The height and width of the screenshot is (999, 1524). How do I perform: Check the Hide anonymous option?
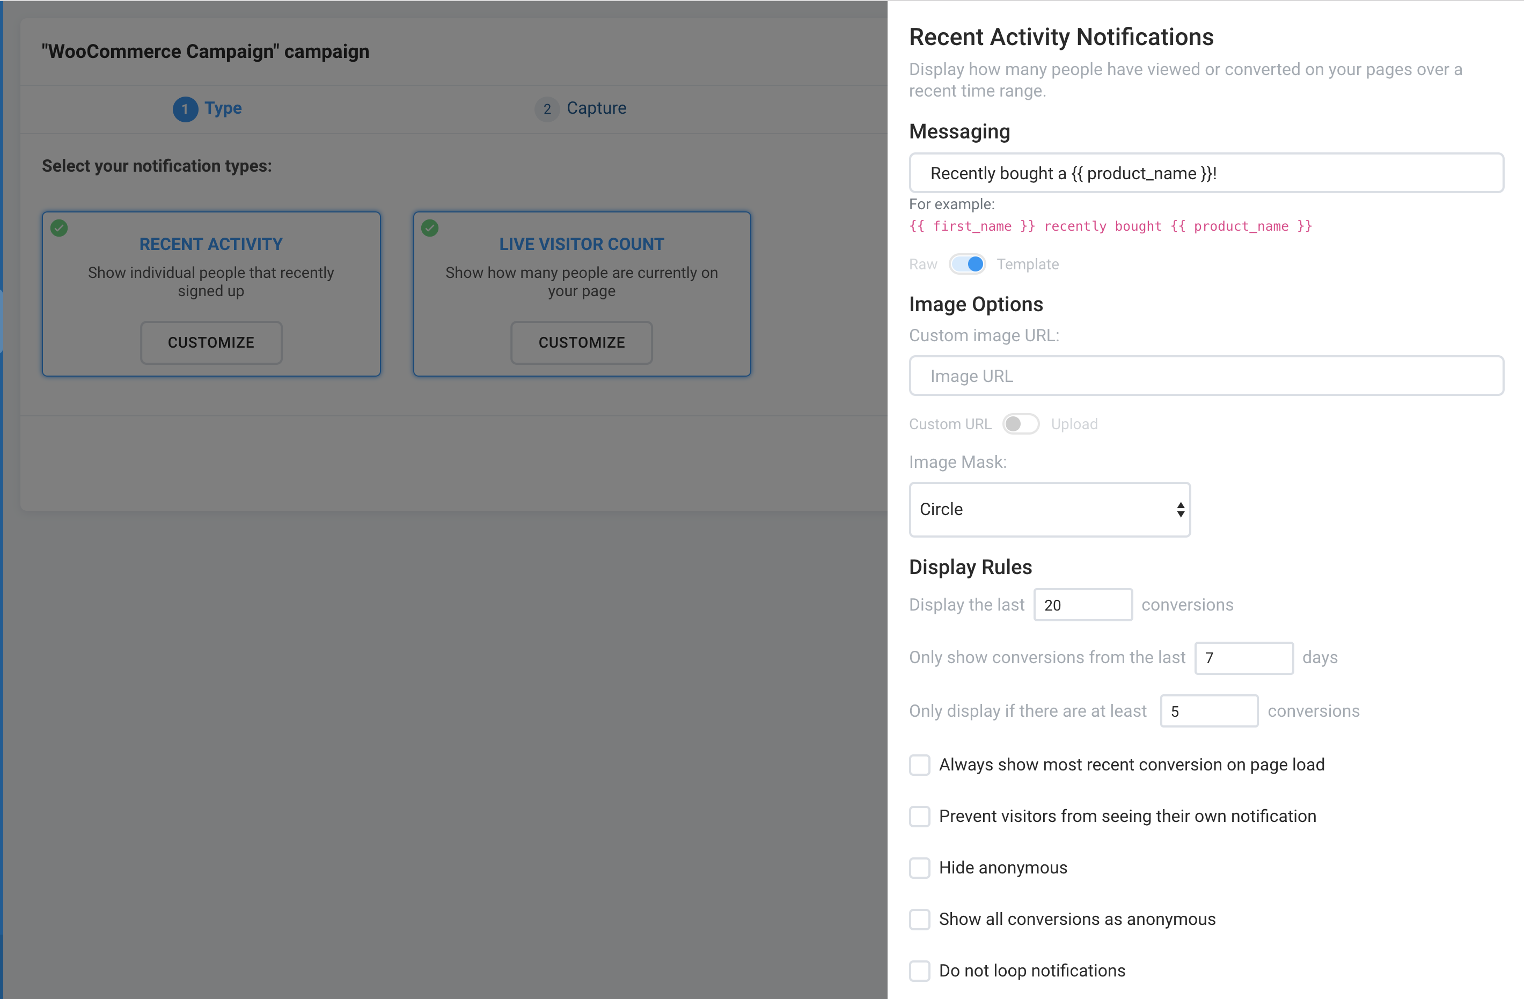point(920,868)
